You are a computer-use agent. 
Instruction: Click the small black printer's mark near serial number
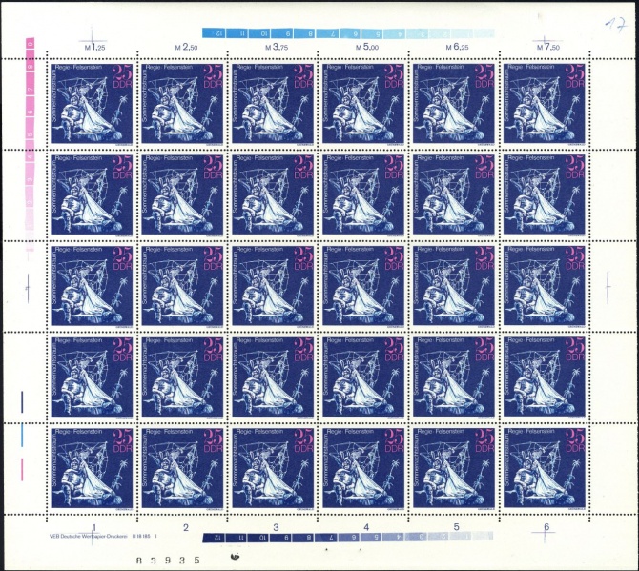coord(236,556)
